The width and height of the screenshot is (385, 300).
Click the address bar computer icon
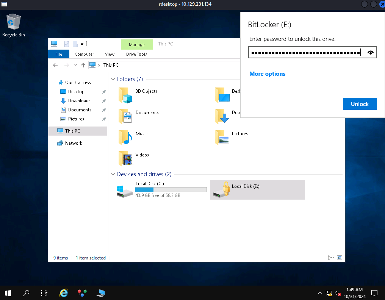(92, 65)
